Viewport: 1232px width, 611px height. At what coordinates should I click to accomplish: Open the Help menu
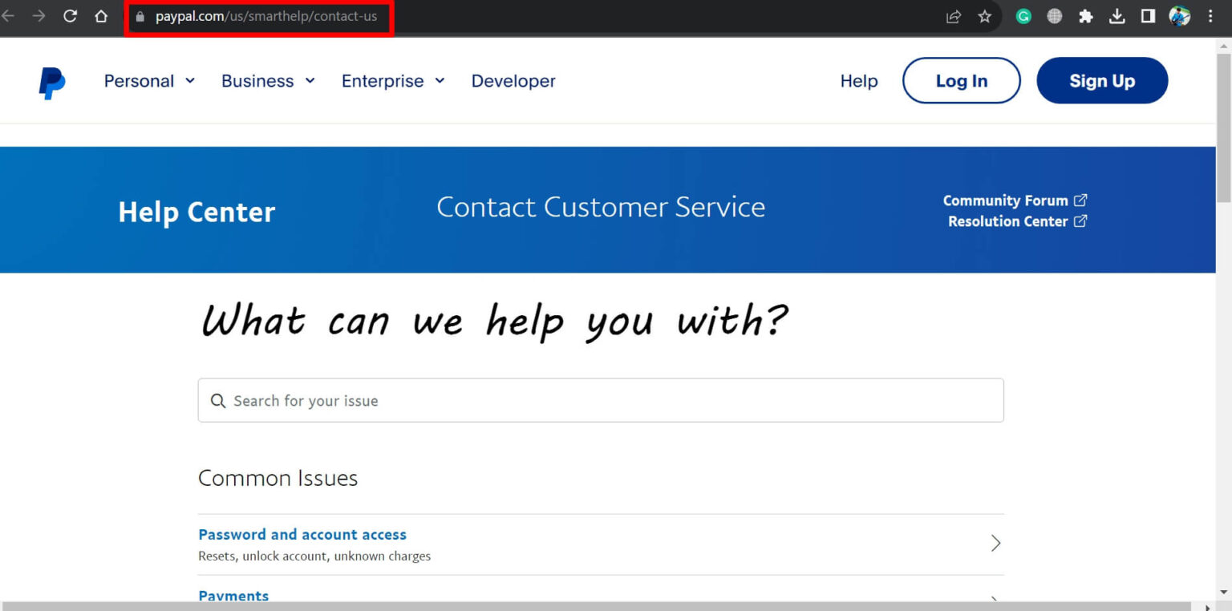pyautogui.click(x=858, y=80)
